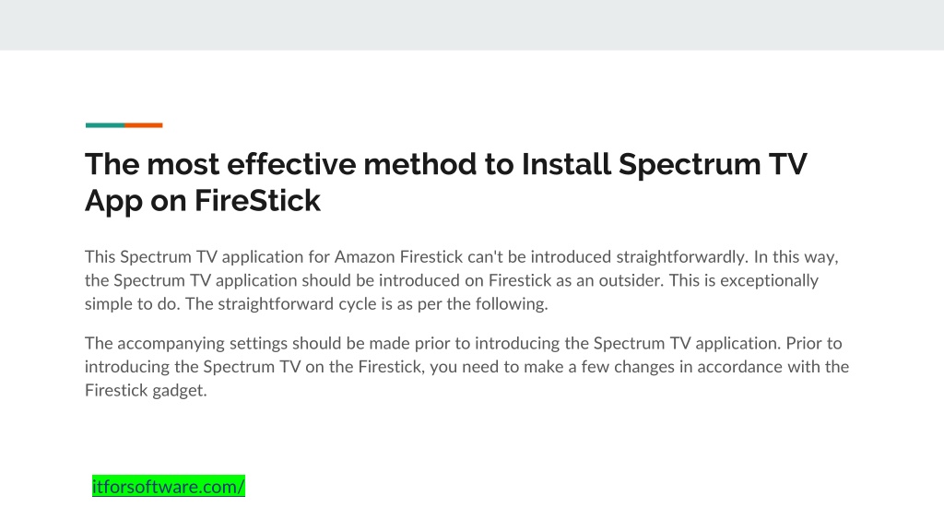Click the teal segment of the accent bar
Screen dimensions: 944x531
click(x=105, y=125)
